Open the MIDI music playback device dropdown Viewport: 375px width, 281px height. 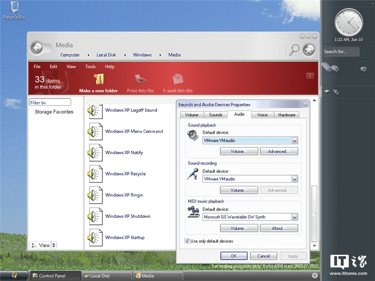pos(295,217)
